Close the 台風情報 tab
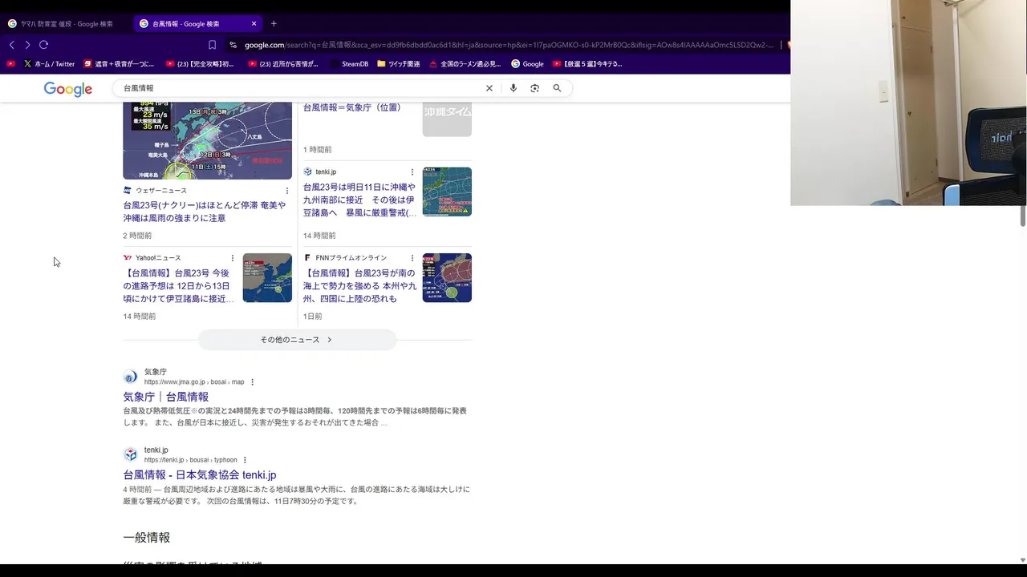The image size is (1027, 577). coord(254,23)
